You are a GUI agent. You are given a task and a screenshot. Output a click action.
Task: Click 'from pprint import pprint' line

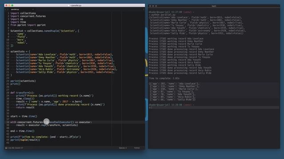pos(28,25)
